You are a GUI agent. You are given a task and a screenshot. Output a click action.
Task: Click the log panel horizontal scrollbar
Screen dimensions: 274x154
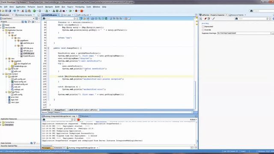tap(118, 145)
